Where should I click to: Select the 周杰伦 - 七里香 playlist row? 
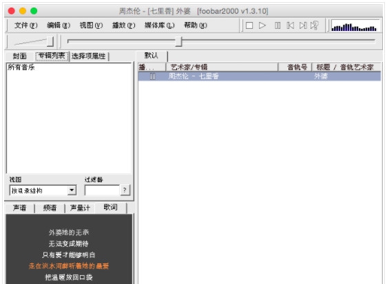(x=260, y=76)
